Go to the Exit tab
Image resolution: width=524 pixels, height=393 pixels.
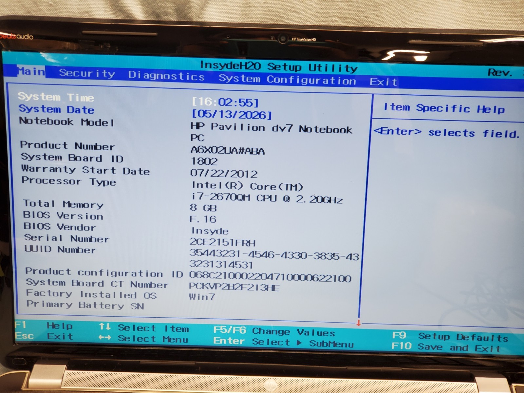click(x=384, y=82)
